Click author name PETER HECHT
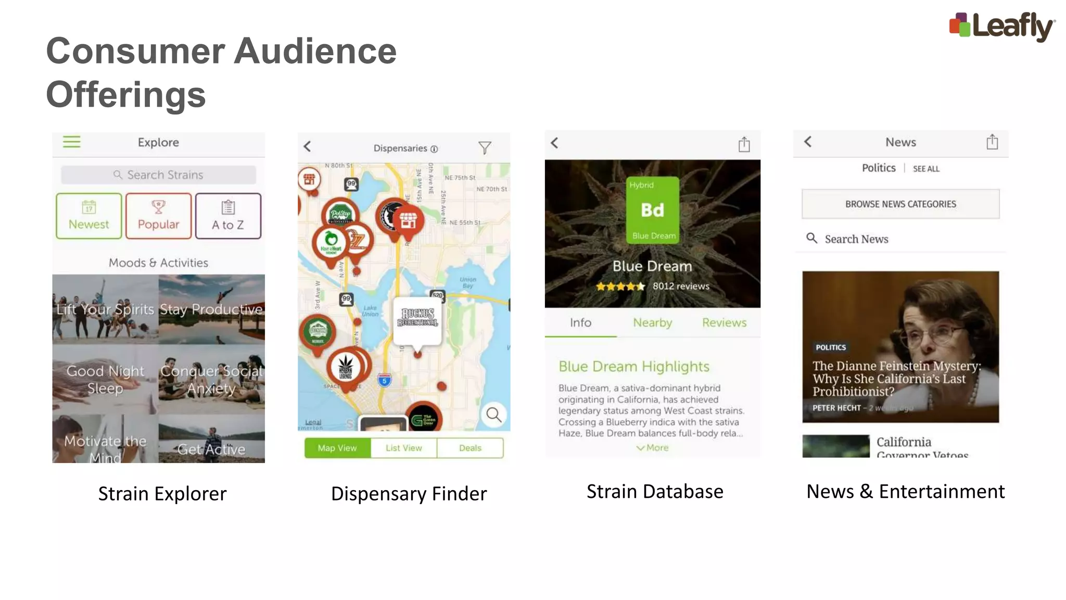Image resolution: width=1066 pixels, height=600 pixels. [836, 408]
